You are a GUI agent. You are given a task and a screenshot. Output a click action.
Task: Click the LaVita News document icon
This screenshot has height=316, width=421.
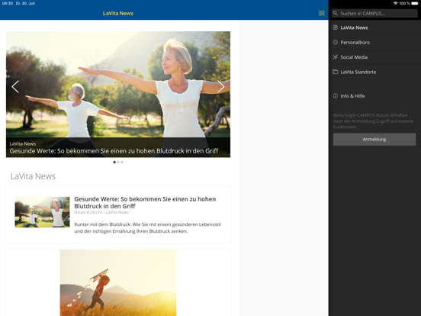335,27
